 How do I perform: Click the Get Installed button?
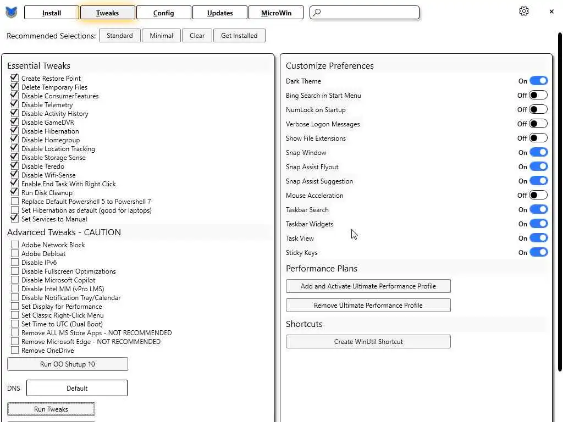click(x=239, y=36)
